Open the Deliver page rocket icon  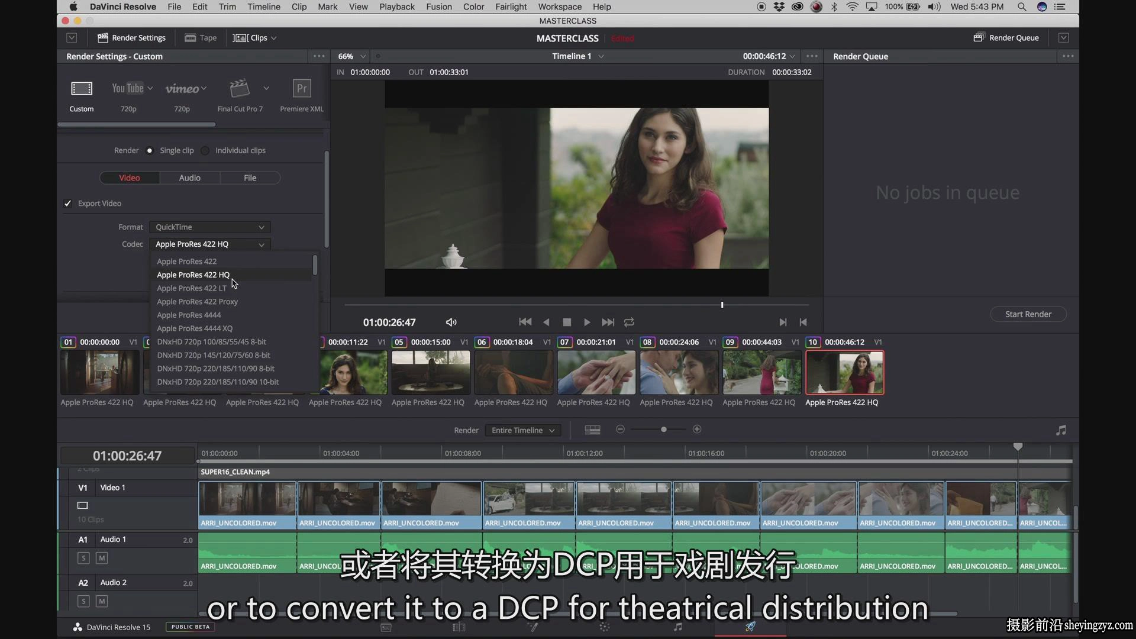pos(750,627)
